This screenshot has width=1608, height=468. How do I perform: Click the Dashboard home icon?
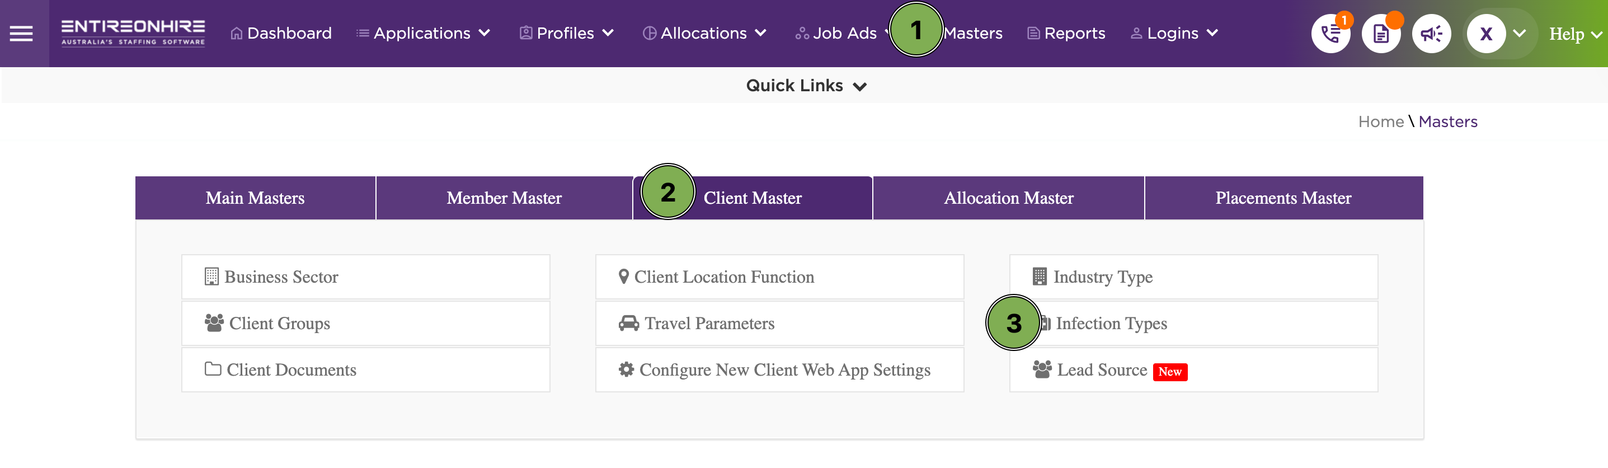236,33
